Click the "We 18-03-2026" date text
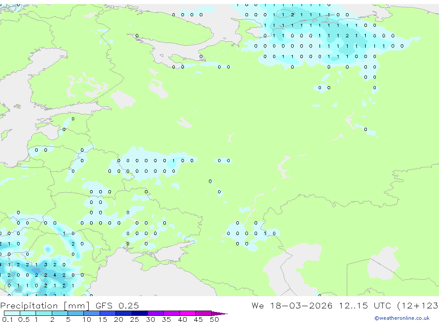The height and width of the screenshot is (322, 439). tap(292, 305)
